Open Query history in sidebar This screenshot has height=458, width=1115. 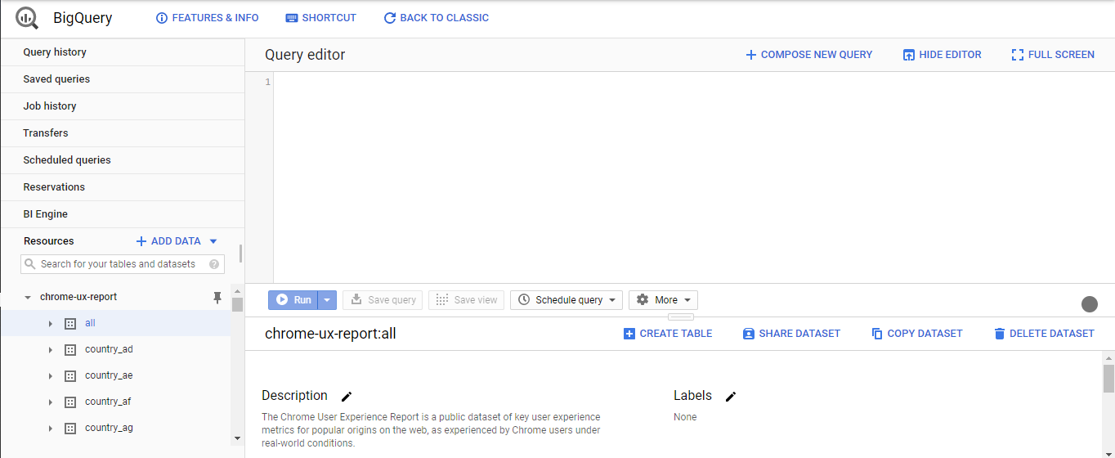[55, 52]
